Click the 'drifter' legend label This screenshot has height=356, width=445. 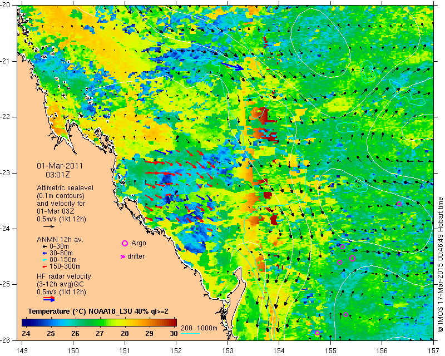tap(136, 256)
